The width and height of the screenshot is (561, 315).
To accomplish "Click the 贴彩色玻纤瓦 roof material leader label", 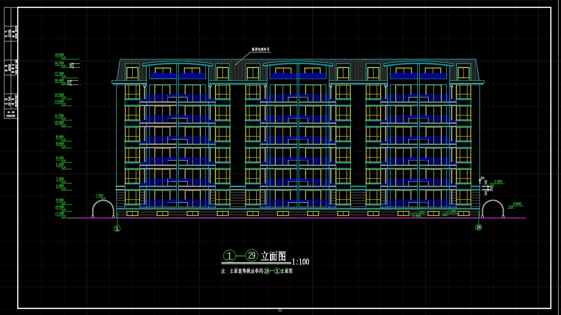I will click(262, 49).
